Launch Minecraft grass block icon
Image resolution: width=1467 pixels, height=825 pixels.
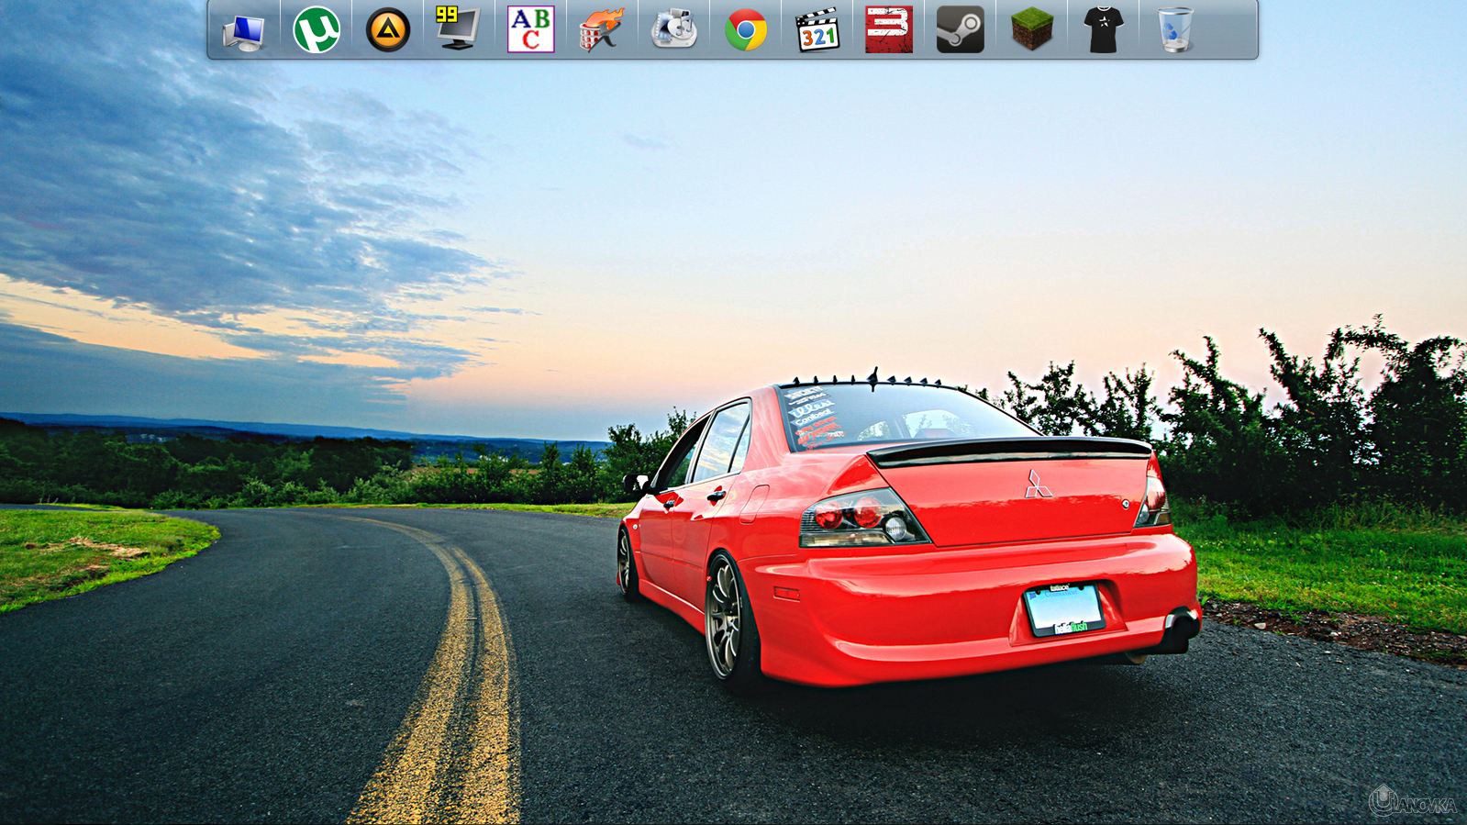tap(1031, 30)
